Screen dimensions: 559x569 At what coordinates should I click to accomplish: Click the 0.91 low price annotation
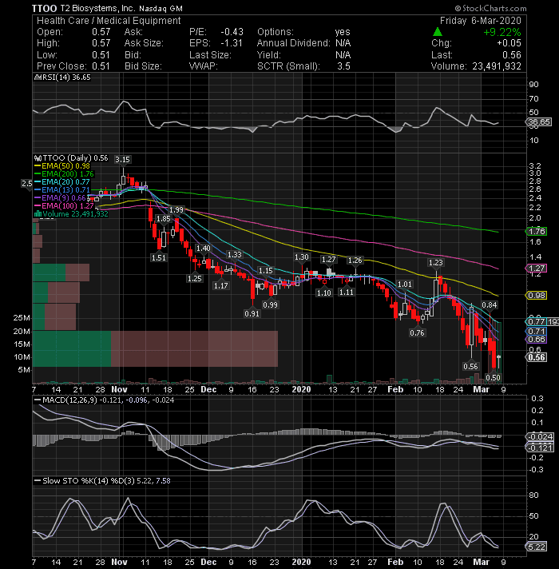click(x=252, y=313)
